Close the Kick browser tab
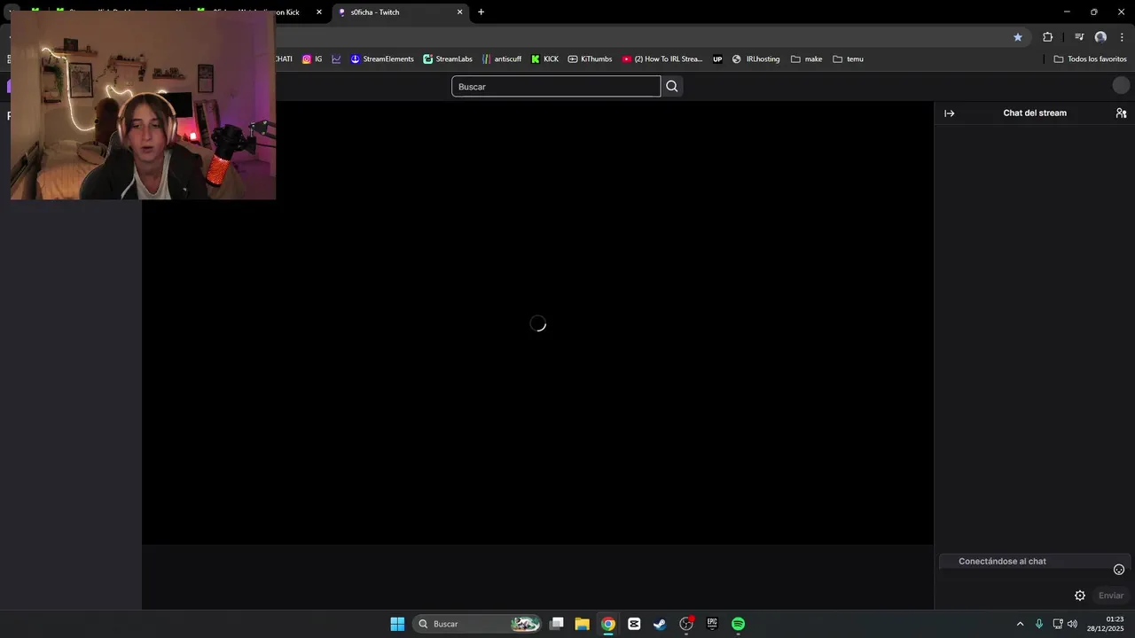The width and height of the screenshot is (1135, 638). (x=319, y=12)
